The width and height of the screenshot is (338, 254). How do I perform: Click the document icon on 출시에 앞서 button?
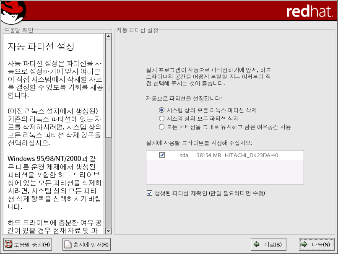68,245
